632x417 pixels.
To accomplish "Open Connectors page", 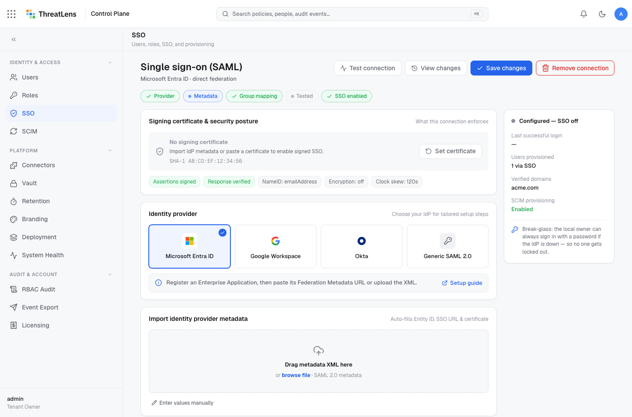I will tap(61, 165).
